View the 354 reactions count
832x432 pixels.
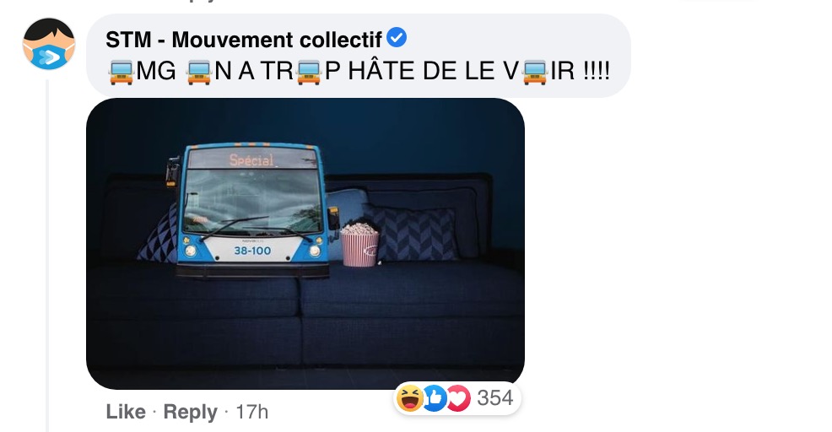(x=494, y=398)
